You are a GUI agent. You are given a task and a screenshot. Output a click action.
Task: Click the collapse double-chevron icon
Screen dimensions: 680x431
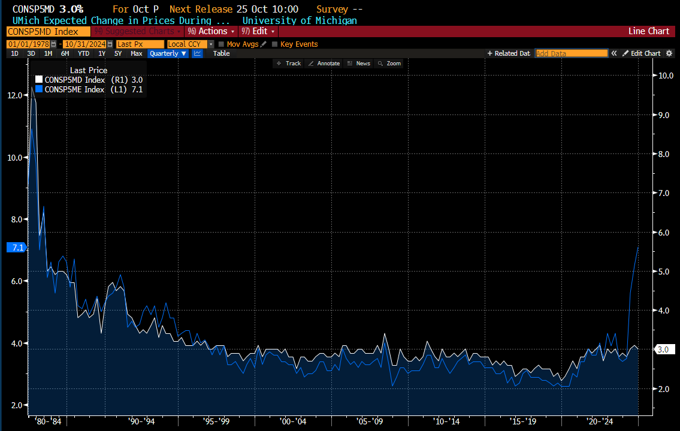click(614, 53)
